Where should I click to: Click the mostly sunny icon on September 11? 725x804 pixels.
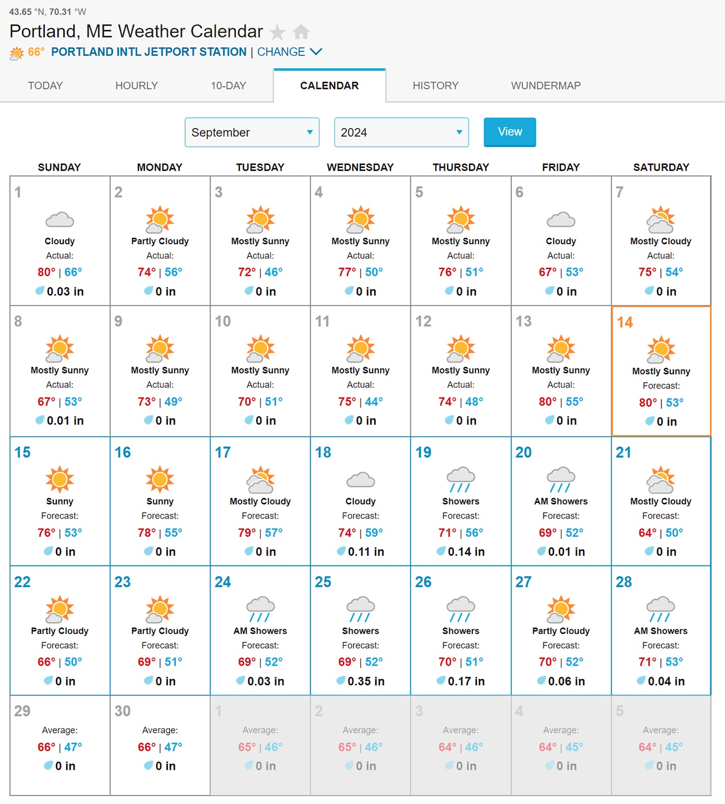tap(361, 349)
